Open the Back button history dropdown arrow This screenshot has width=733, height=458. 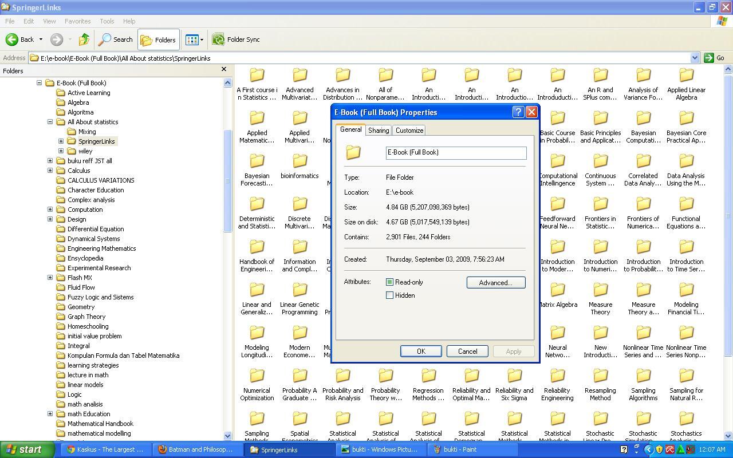(41, 40)
